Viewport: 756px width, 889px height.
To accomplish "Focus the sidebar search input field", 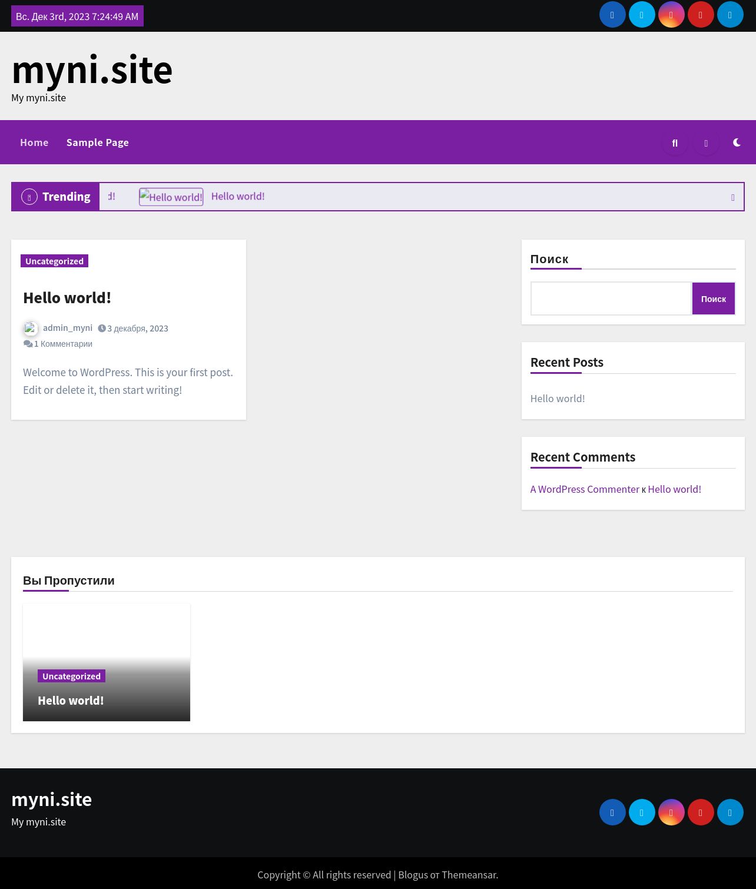I will 611,298.
